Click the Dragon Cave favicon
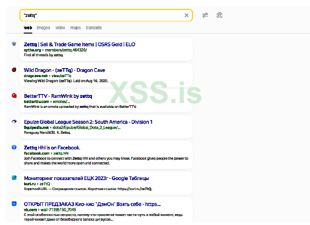The width and height of the screenshot is (310, 225). [x=14, y=69]
